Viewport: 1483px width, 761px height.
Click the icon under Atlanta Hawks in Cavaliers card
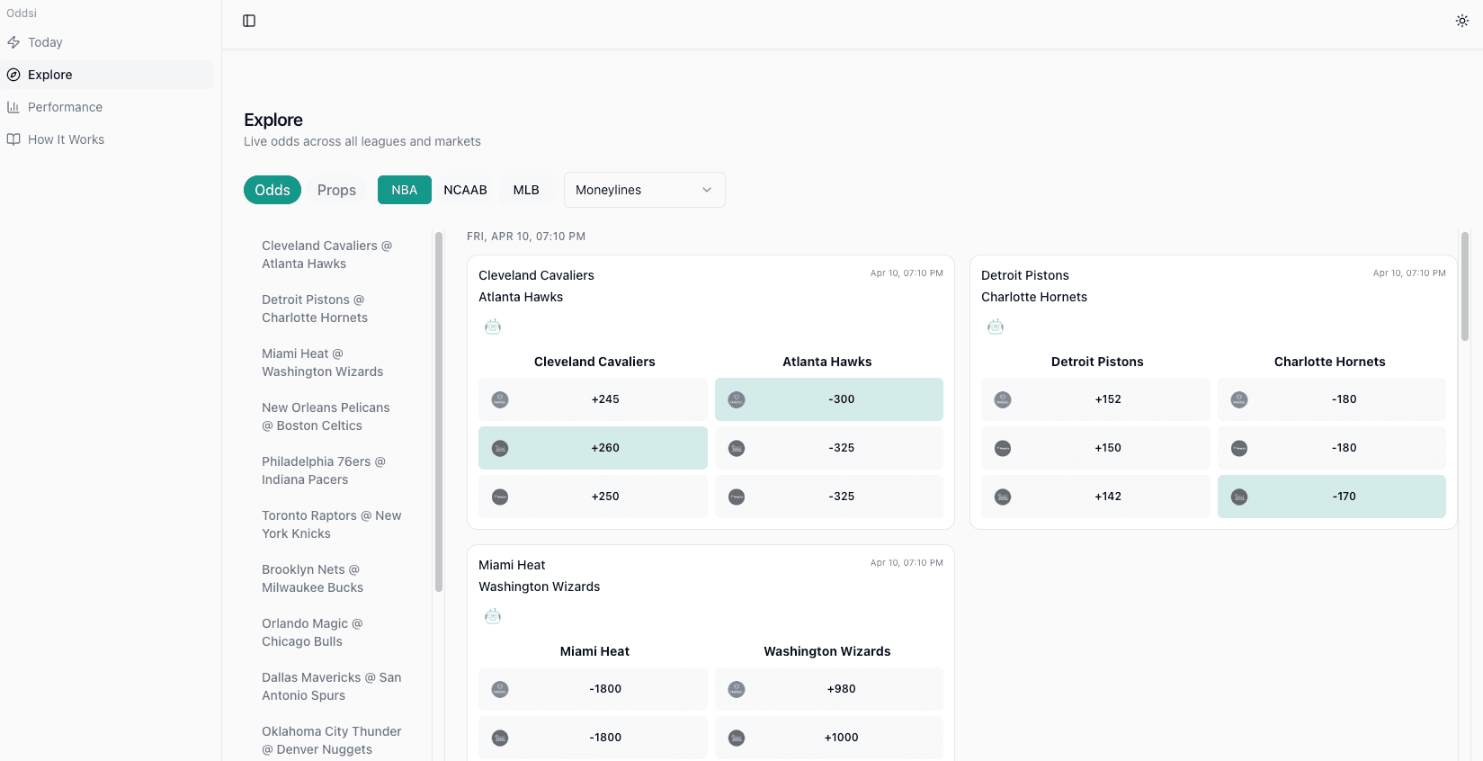(493, 327)
